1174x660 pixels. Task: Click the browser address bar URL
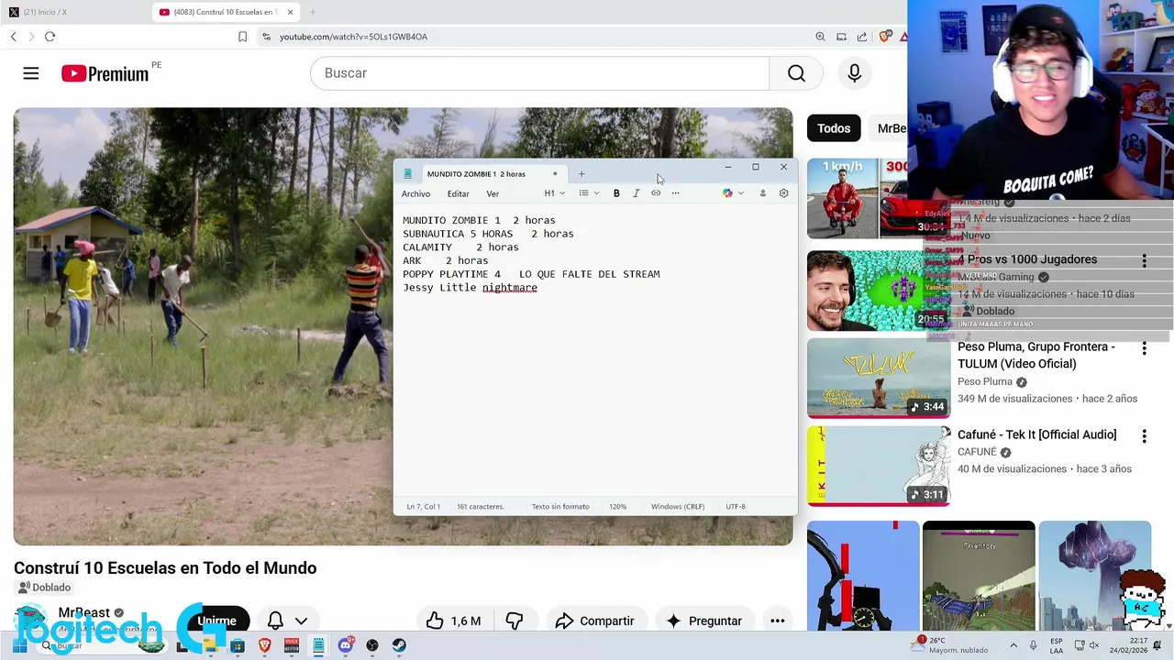(x=353, y=37)
